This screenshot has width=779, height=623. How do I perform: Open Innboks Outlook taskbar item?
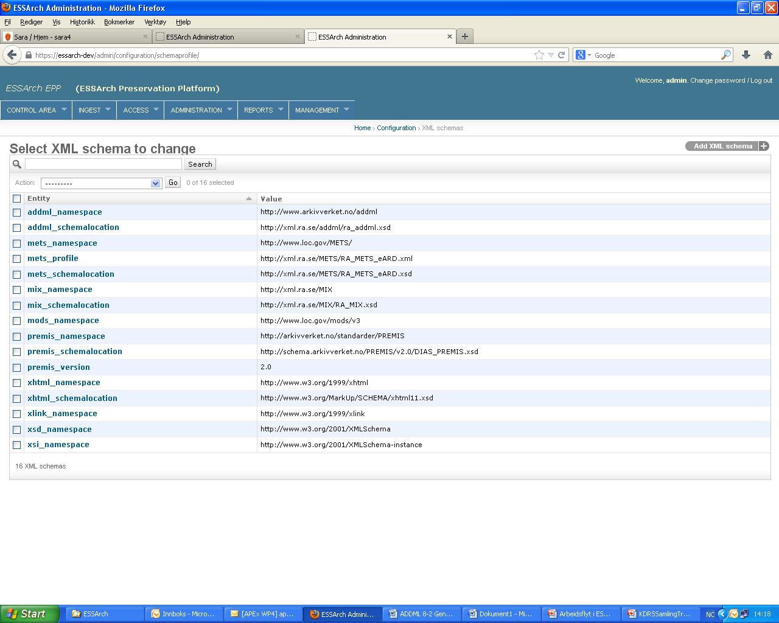184,614
